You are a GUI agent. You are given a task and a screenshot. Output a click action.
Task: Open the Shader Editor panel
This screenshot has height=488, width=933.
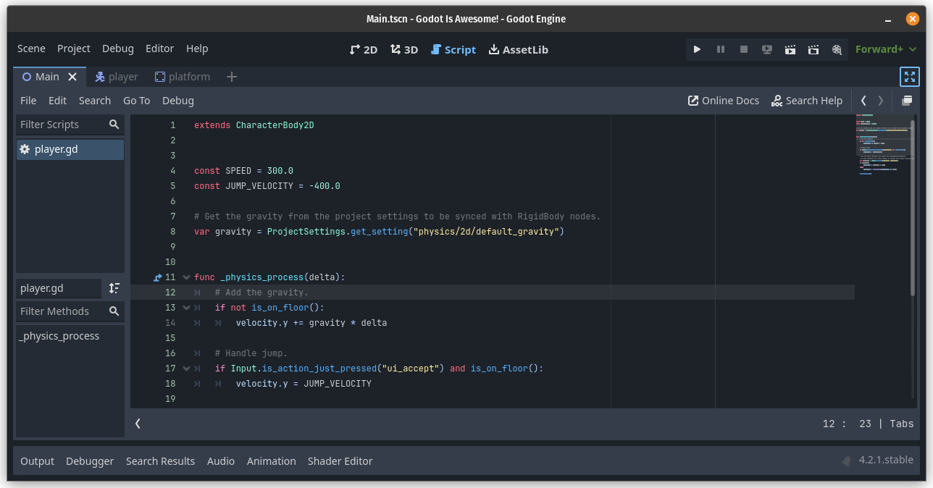pyautogui.click(x=340, y=461)
